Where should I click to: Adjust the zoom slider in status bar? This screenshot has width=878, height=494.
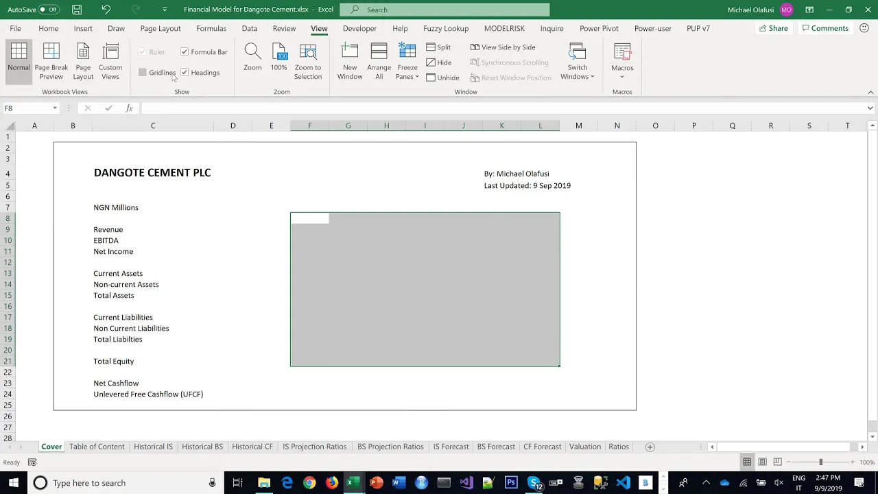[x=820, y=462]
